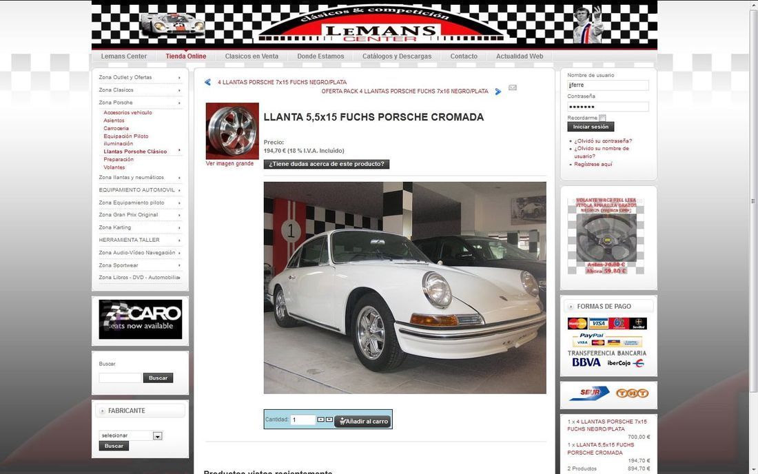Expand EQUIPAMIENTO AUTOMOVIL menu
The width and height of the screenshot is (758, 474).
(x=140, y=190)
